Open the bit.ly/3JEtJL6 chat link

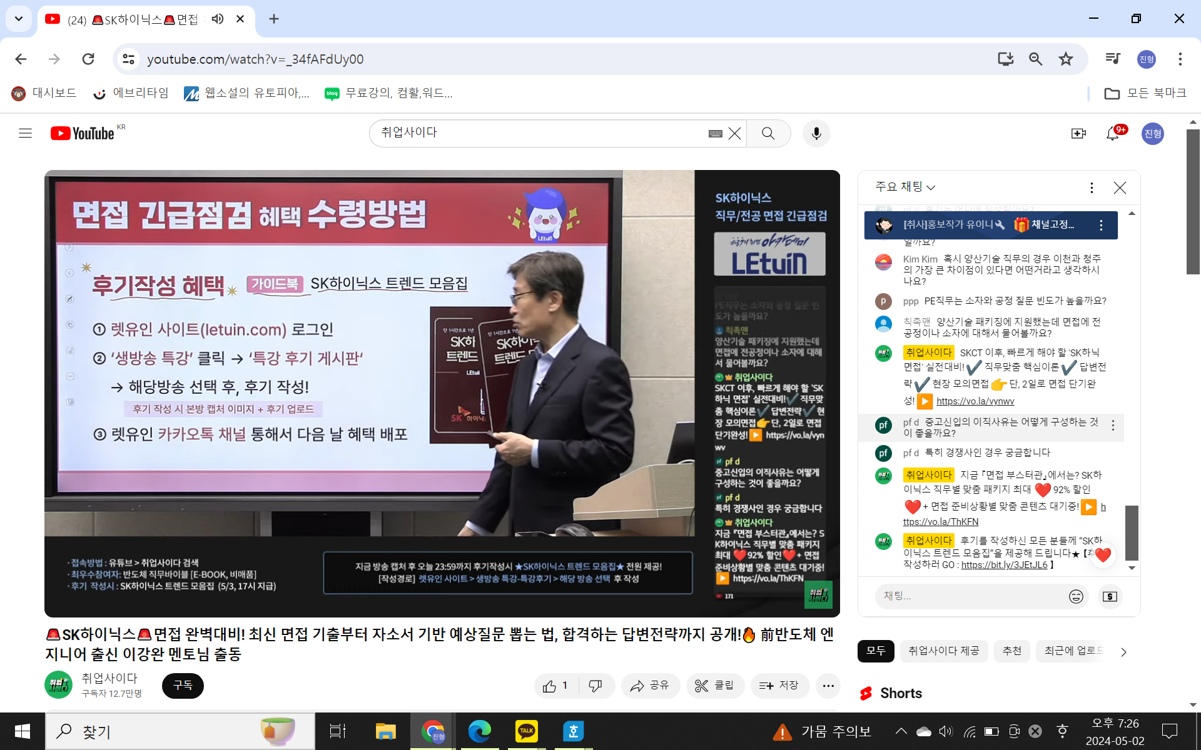coord(1004,565)
